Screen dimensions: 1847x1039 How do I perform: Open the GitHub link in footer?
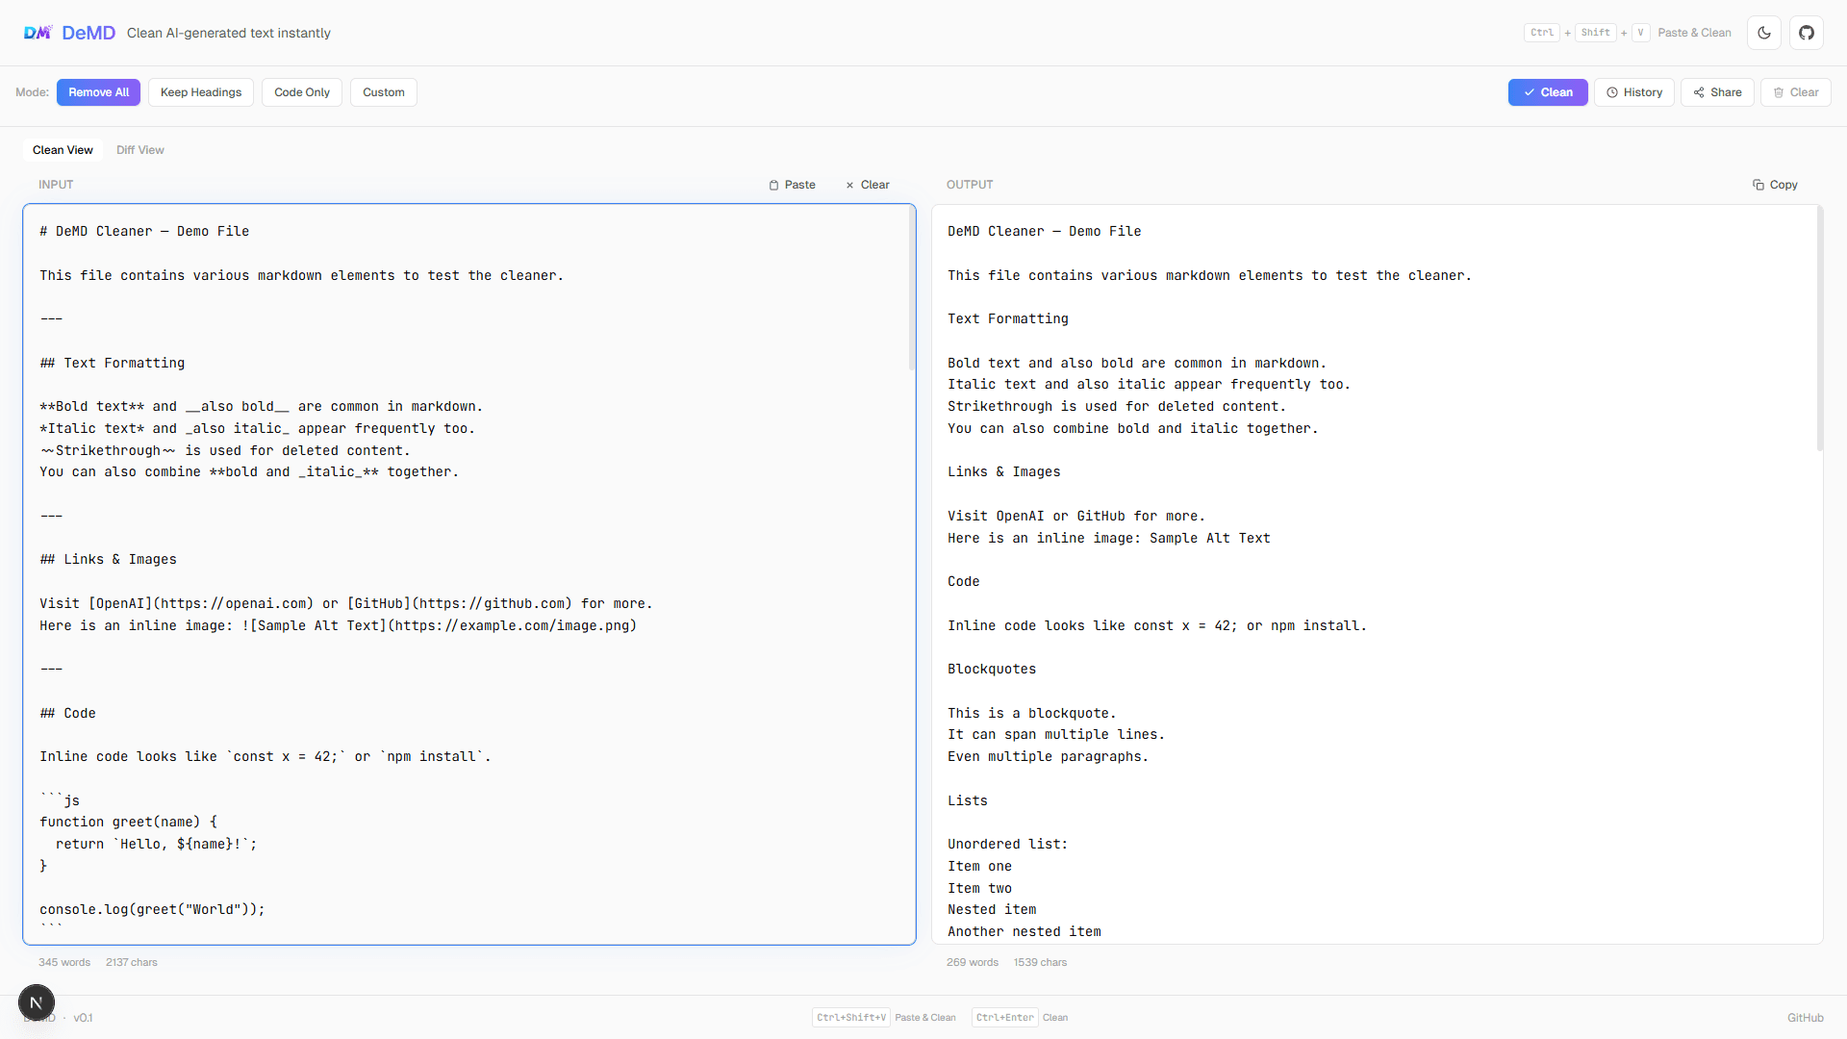1806,1018
